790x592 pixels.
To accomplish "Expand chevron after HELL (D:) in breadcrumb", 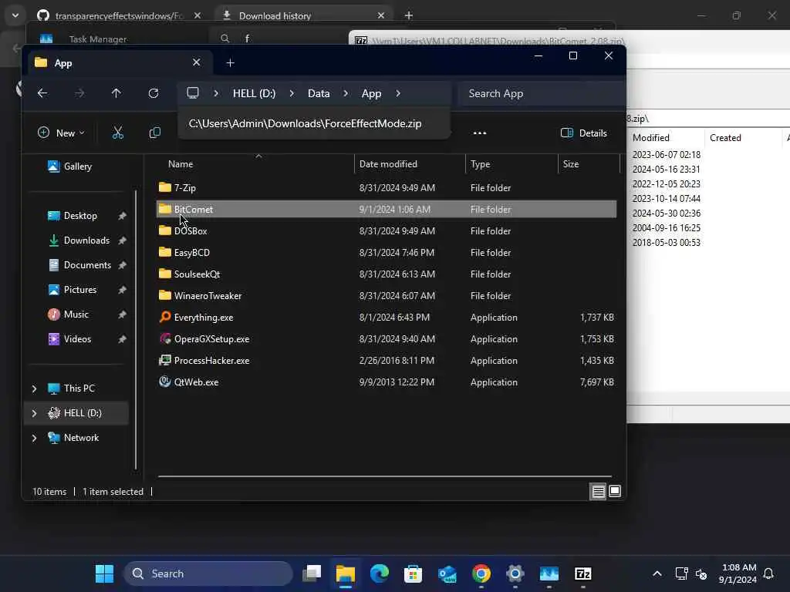I will coord(291,93).
